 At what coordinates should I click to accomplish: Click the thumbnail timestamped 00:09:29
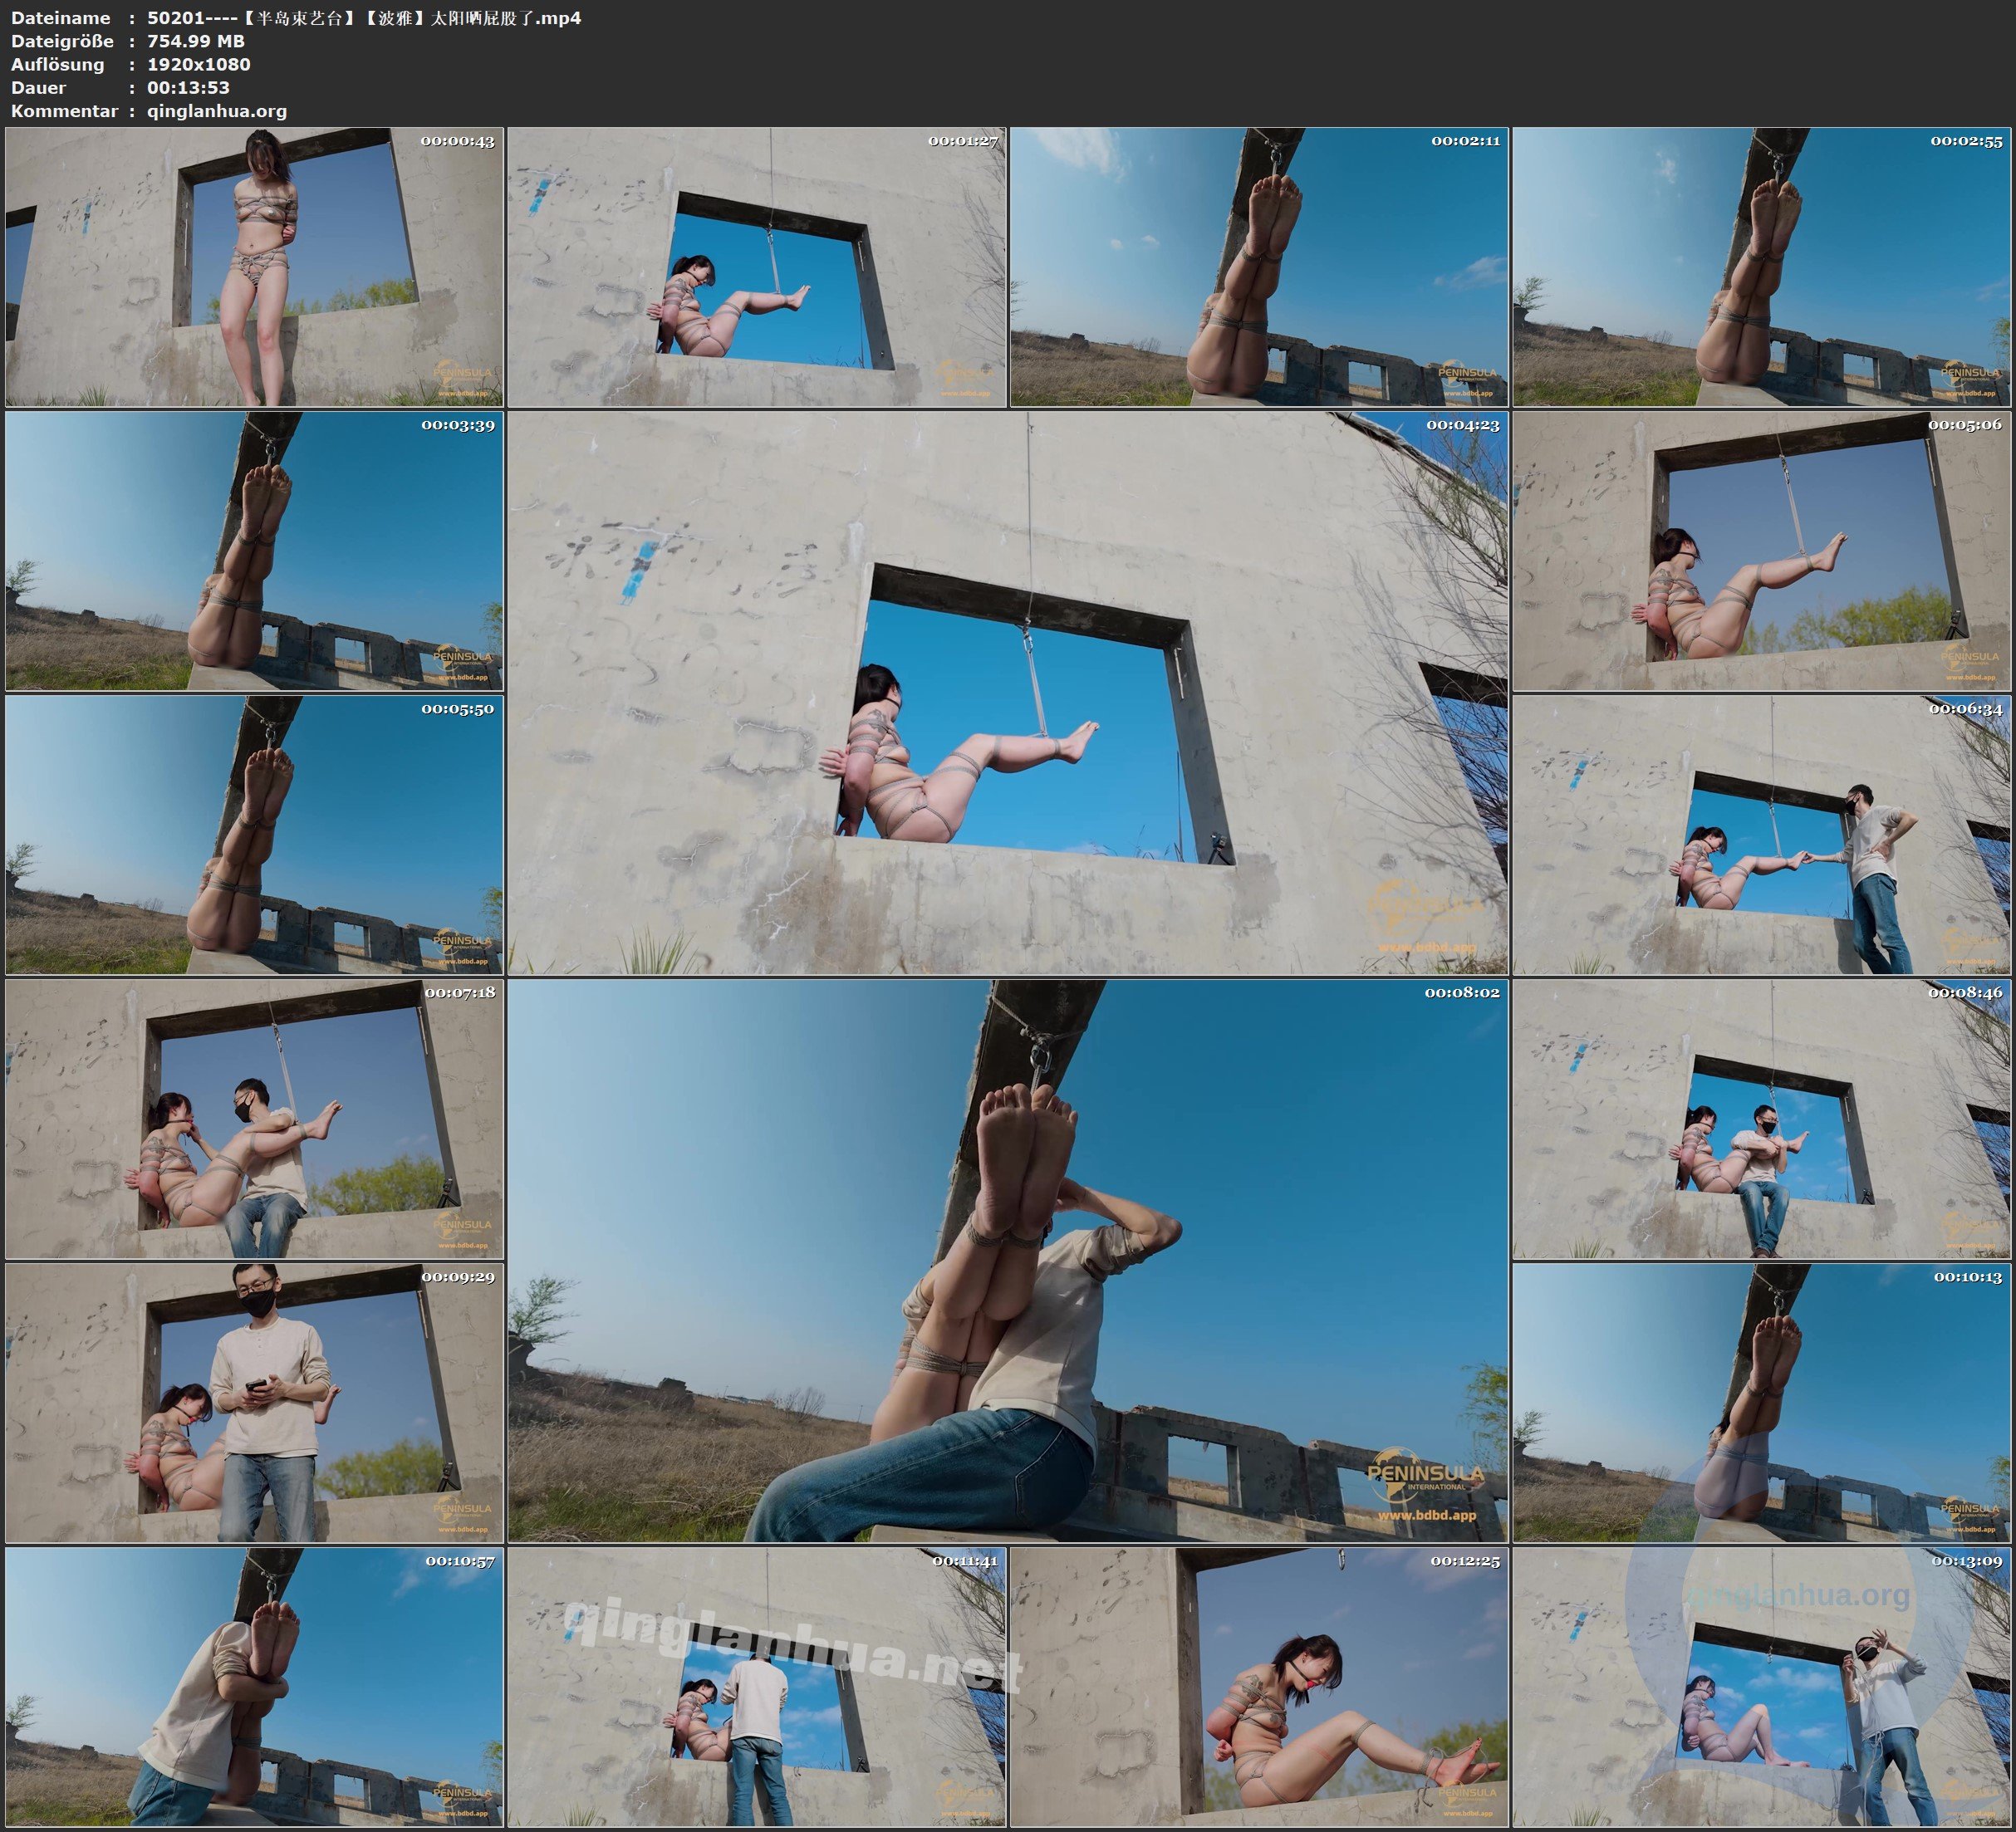point(254,1402)
